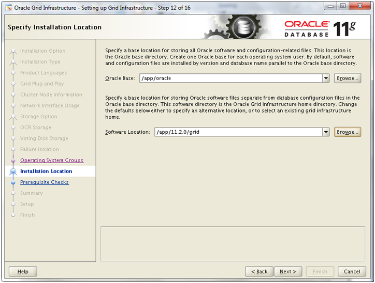375x283 pixels.
Task: Open the Oracle Base dropdown arrow
Action: [326, 78]
